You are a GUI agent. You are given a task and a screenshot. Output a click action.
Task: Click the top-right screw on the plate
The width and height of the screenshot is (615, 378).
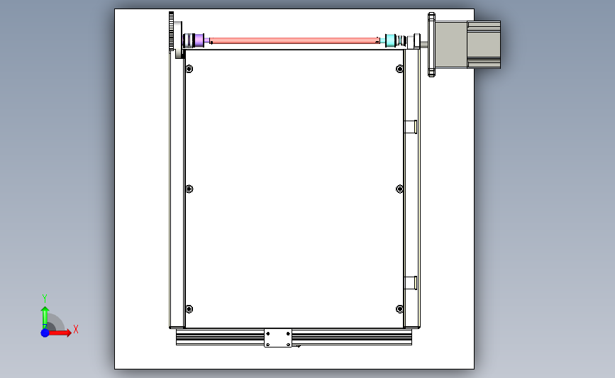click(x=399, y=69)
